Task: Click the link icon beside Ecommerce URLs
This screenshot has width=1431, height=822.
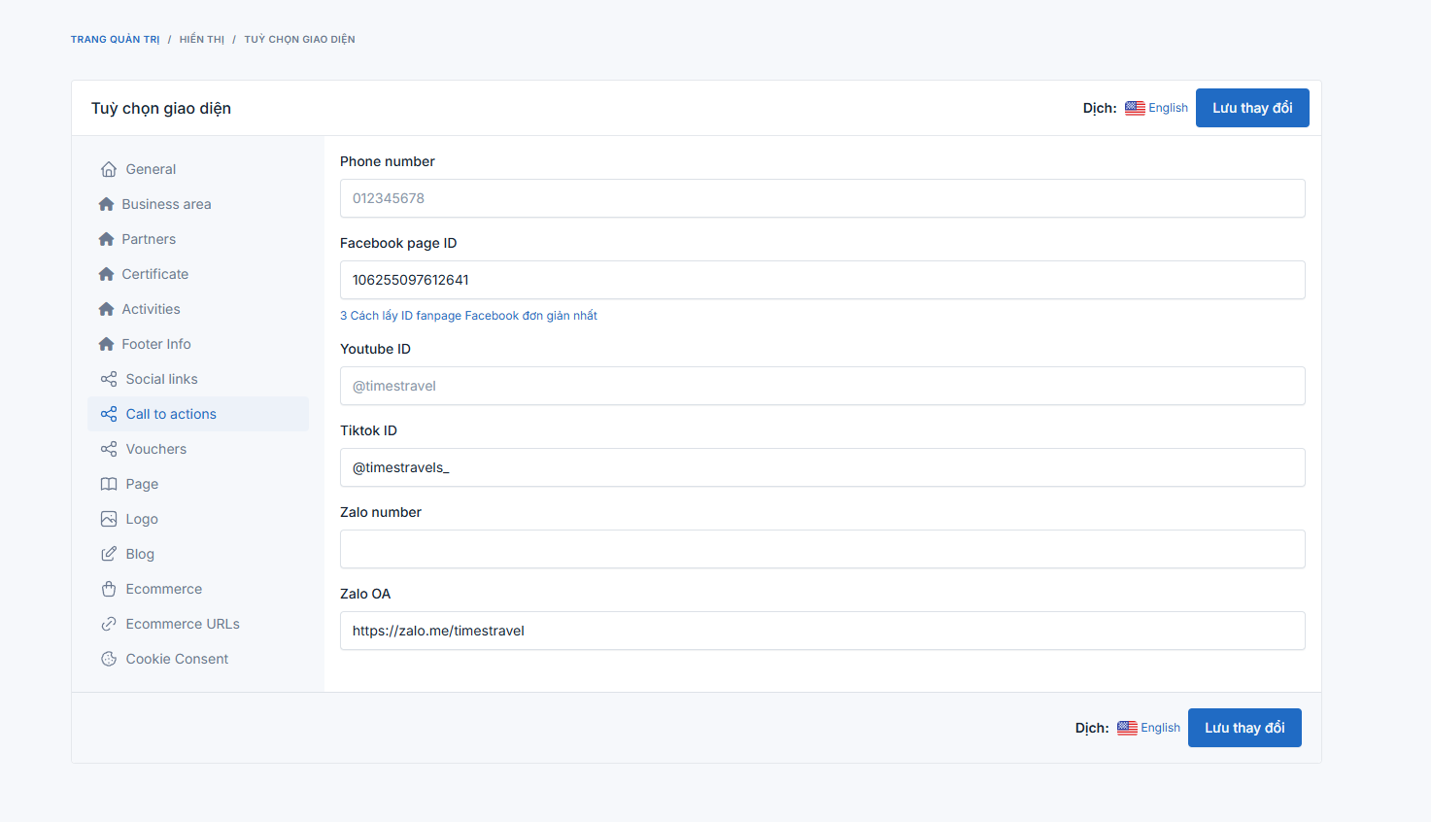Action: (x=109, y=624)
